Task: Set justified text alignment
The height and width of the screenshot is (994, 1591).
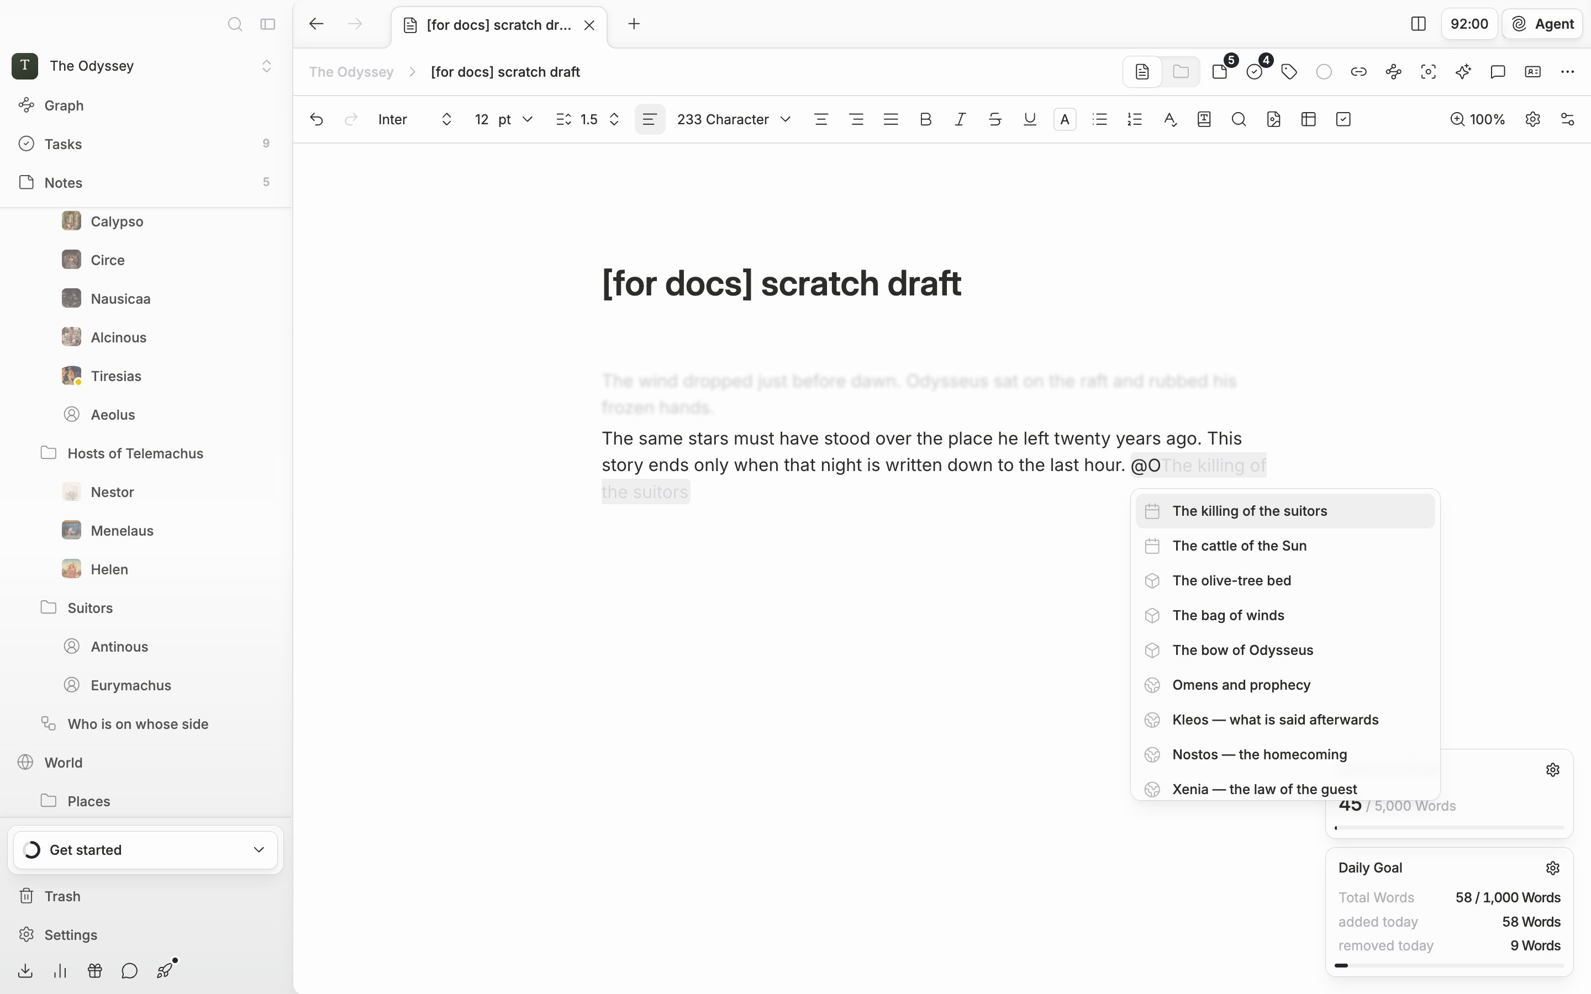Action: pos(891,119)
